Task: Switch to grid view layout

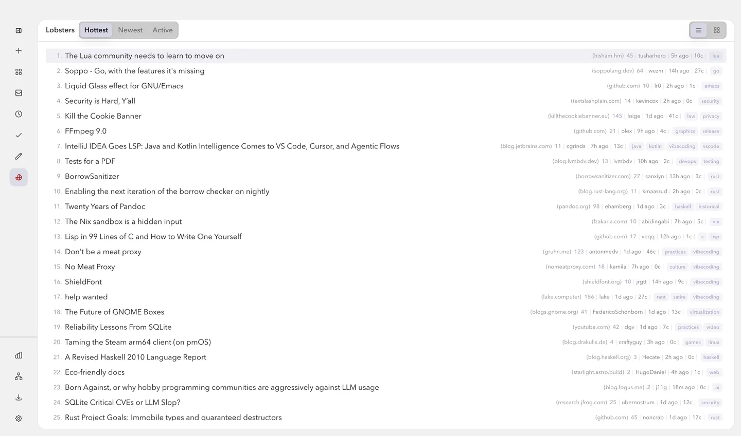Action: click(717, 30)
